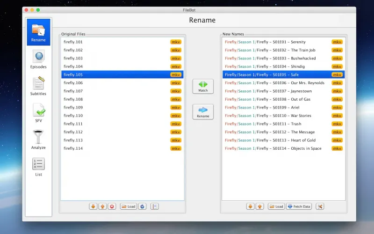Open the Subtitles panel
374x234 pixels.
tap(38, 86)
